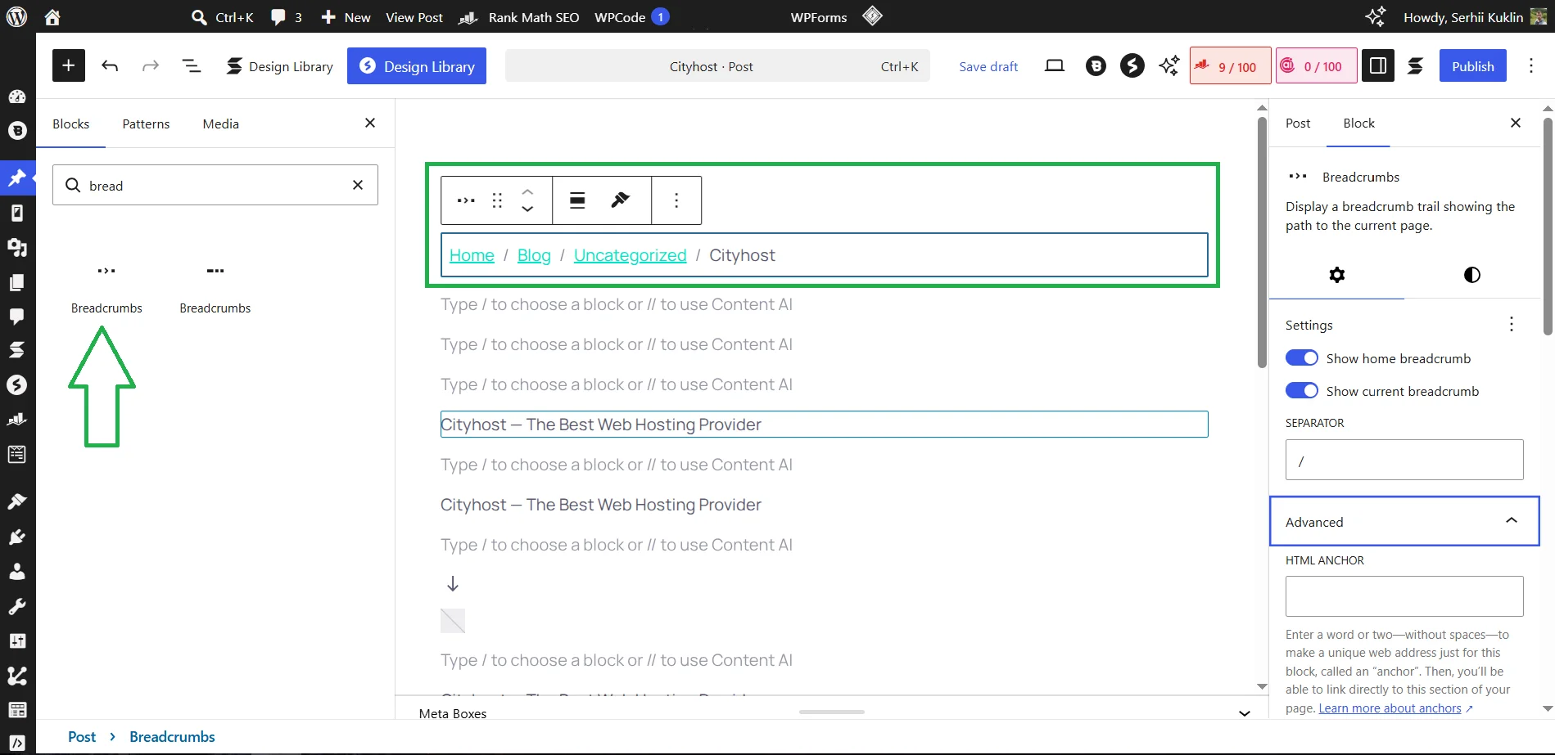This screenshot has width=1555, height=755.
Task: Undo the last change
Action: pos(110,65)
